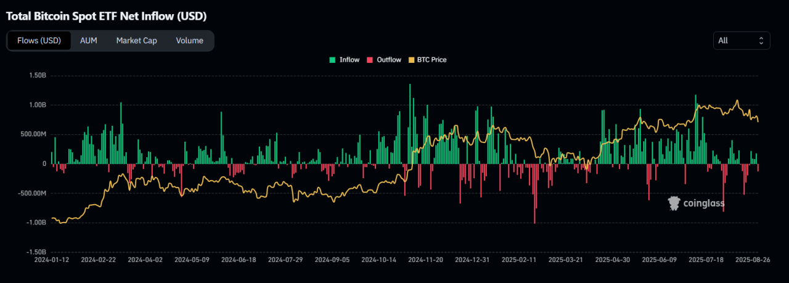Click the 2025-08-26 date axis label
789x283 pixels.
753,260
